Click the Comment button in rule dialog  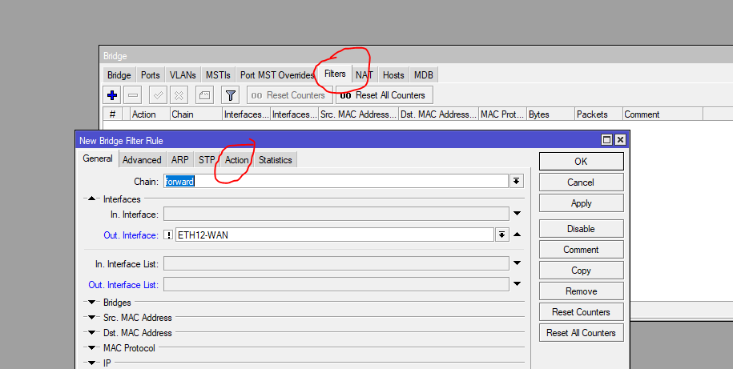(581, 250)
